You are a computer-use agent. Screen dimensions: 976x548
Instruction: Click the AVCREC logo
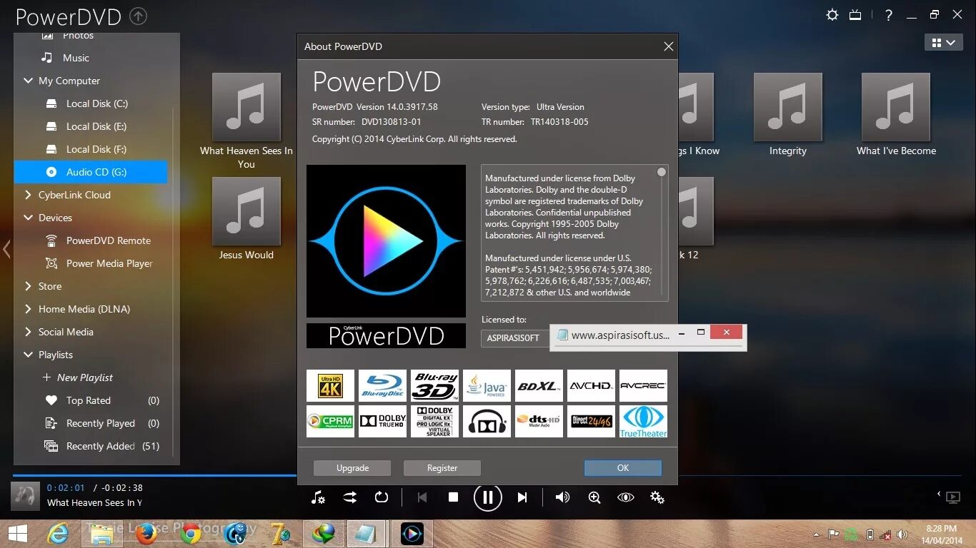click(x=643, y=385)
